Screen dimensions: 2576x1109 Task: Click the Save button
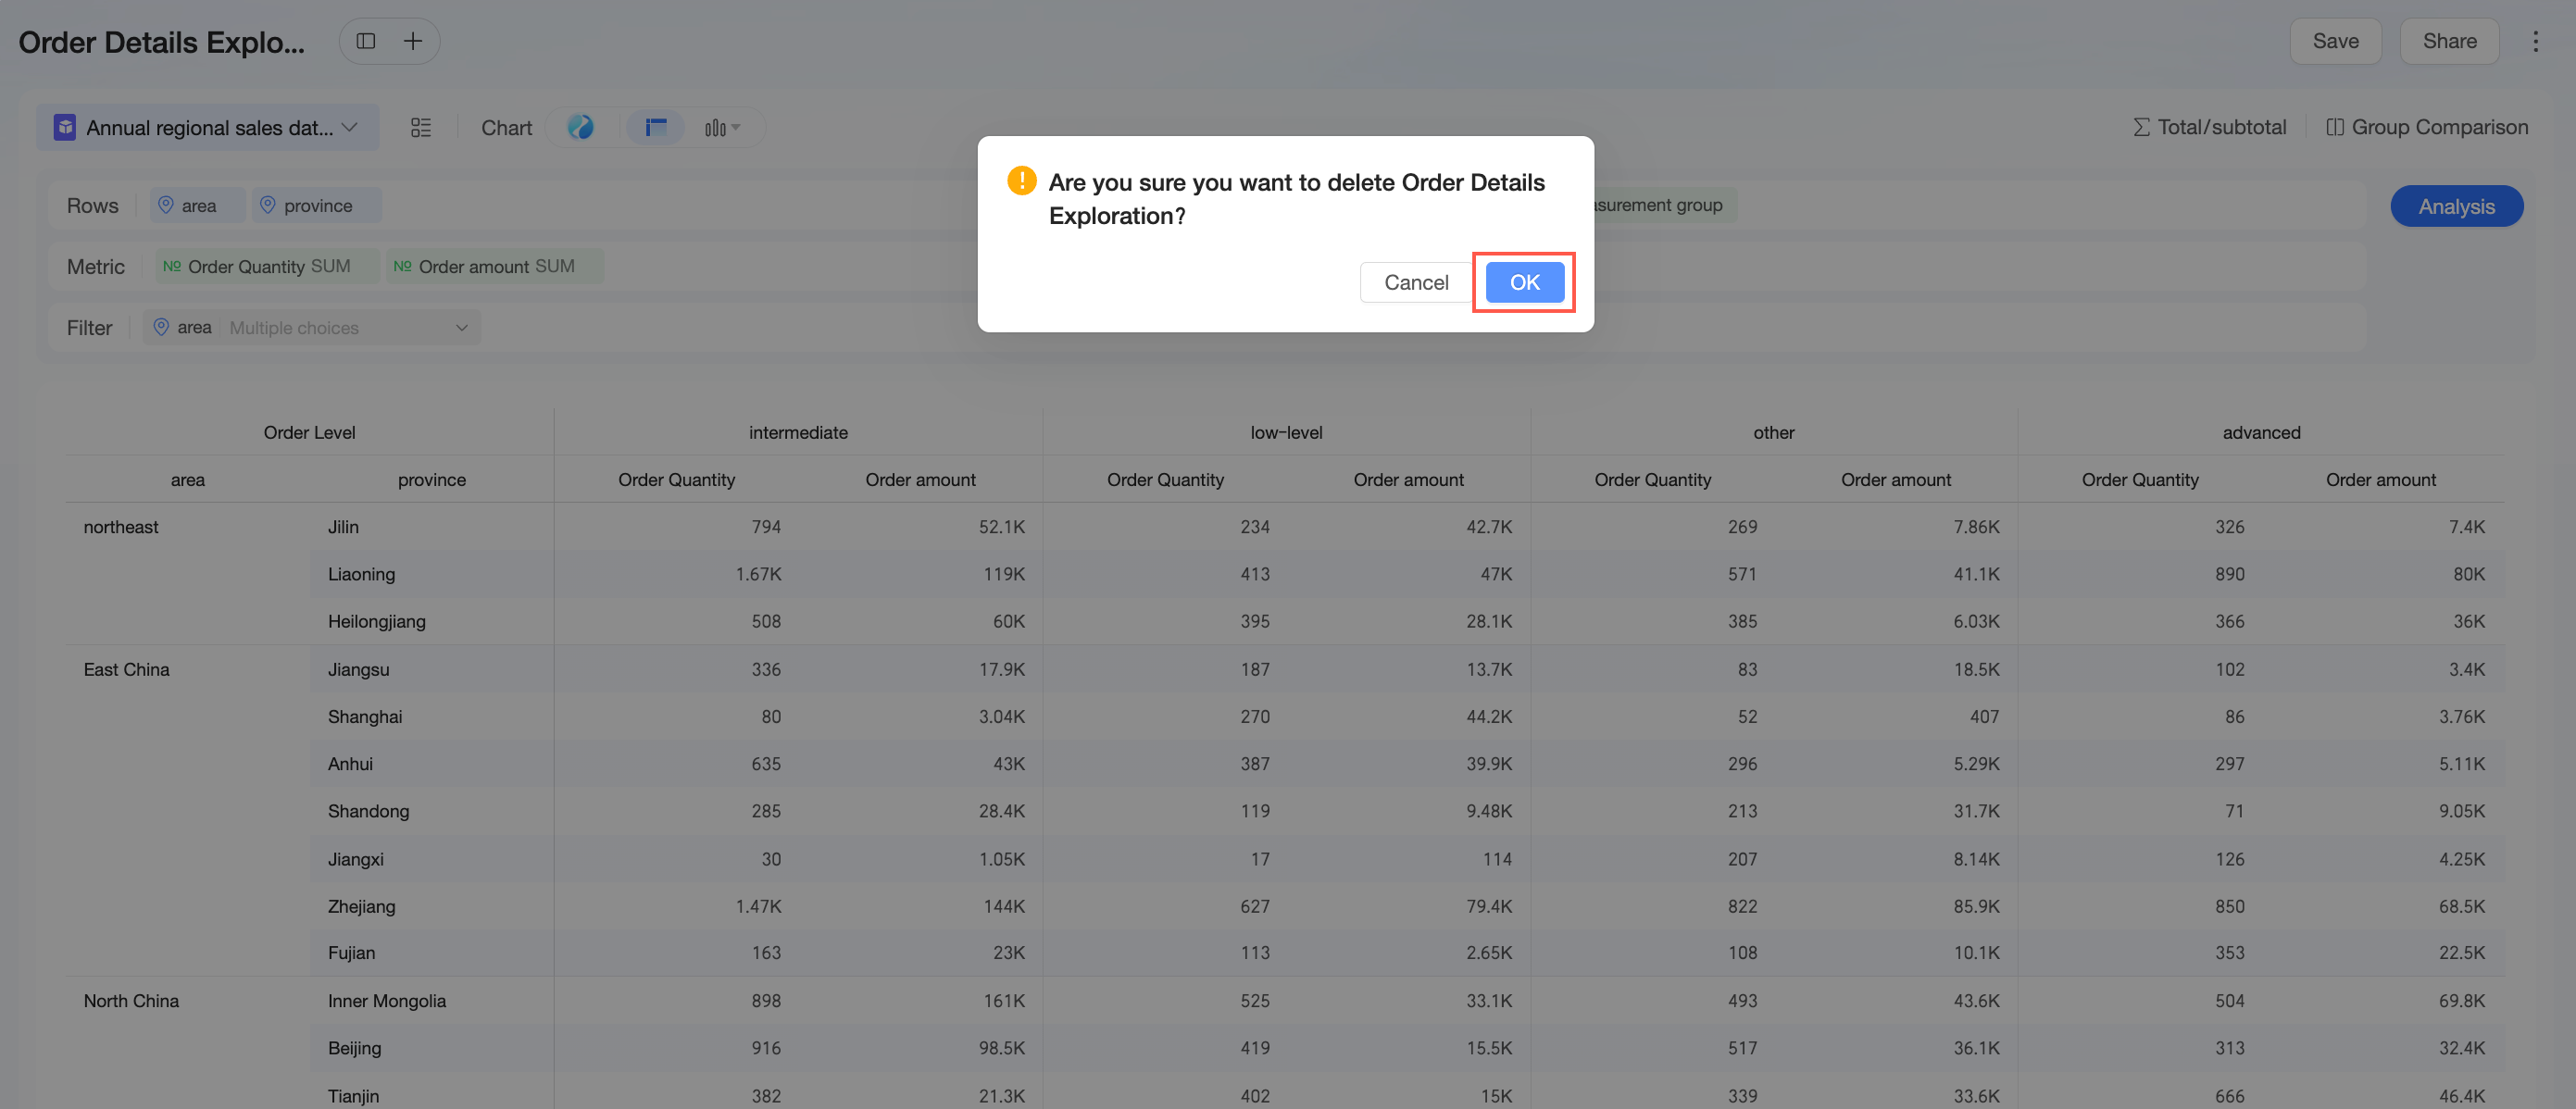[x=2335, y=41]
